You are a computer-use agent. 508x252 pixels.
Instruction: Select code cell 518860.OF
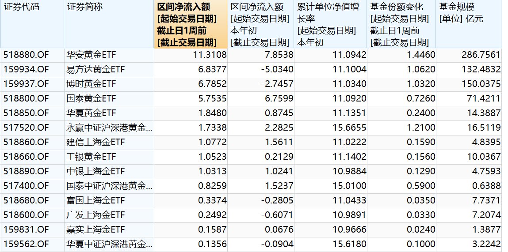pos(26,142)
